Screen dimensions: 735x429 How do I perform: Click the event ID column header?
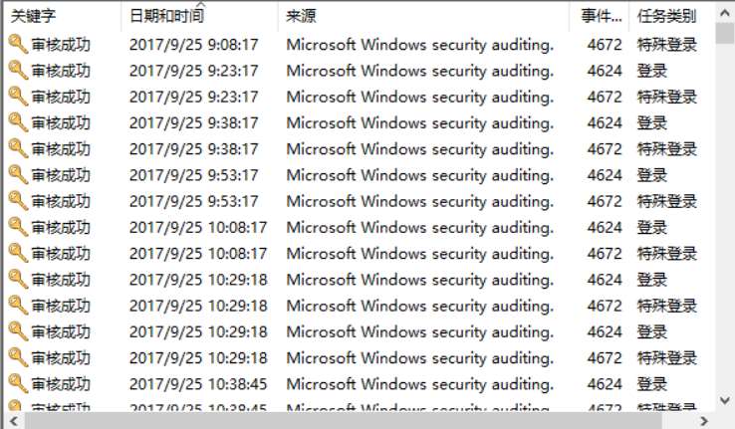(x=600, y=16)
